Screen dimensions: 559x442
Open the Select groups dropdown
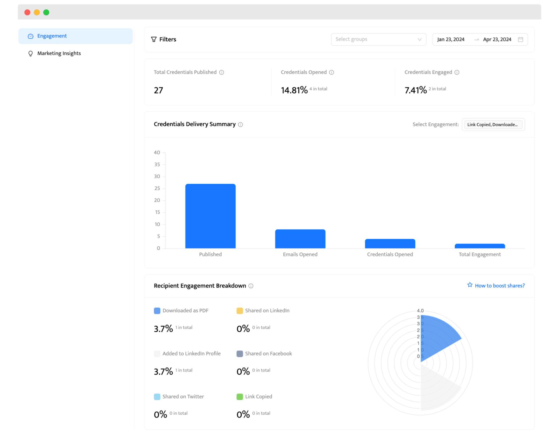pyautogui.click(x=378, y=39)
